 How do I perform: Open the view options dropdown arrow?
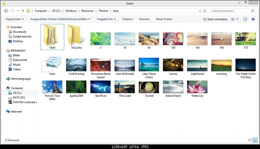[238, 19]
